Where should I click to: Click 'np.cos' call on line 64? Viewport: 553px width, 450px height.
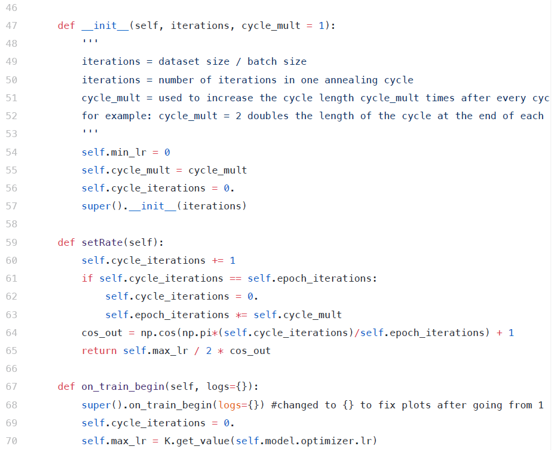tap(158, 333)
